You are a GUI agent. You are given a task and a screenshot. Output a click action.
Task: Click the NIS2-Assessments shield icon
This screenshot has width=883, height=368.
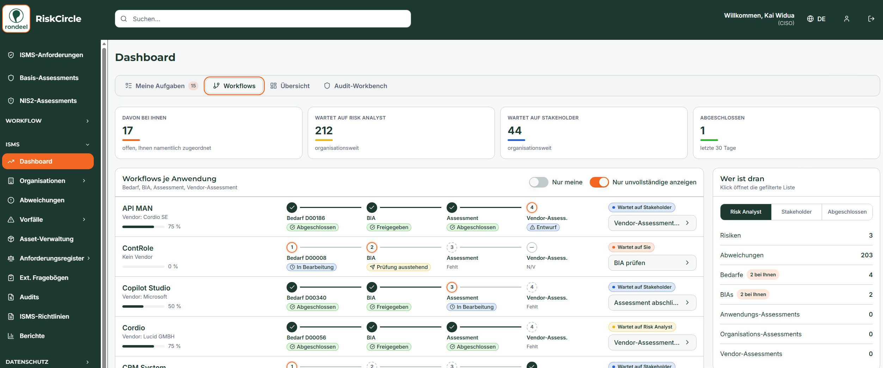click(11, 101)
